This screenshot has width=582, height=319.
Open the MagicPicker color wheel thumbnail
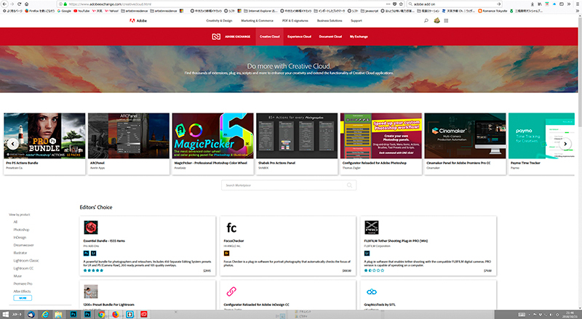212,136
